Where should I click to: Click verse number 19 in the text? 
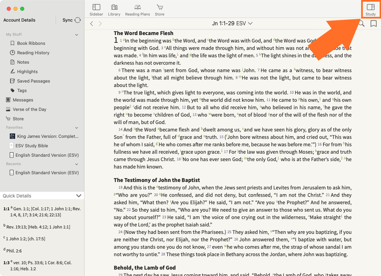click(x=120, y=188)
